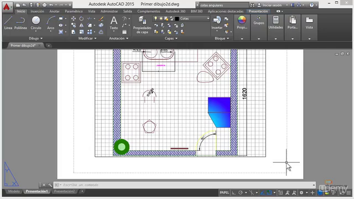Viewport: 354px width, 199px height.
Task: Click the Open file icon
Action: [24, 5]
